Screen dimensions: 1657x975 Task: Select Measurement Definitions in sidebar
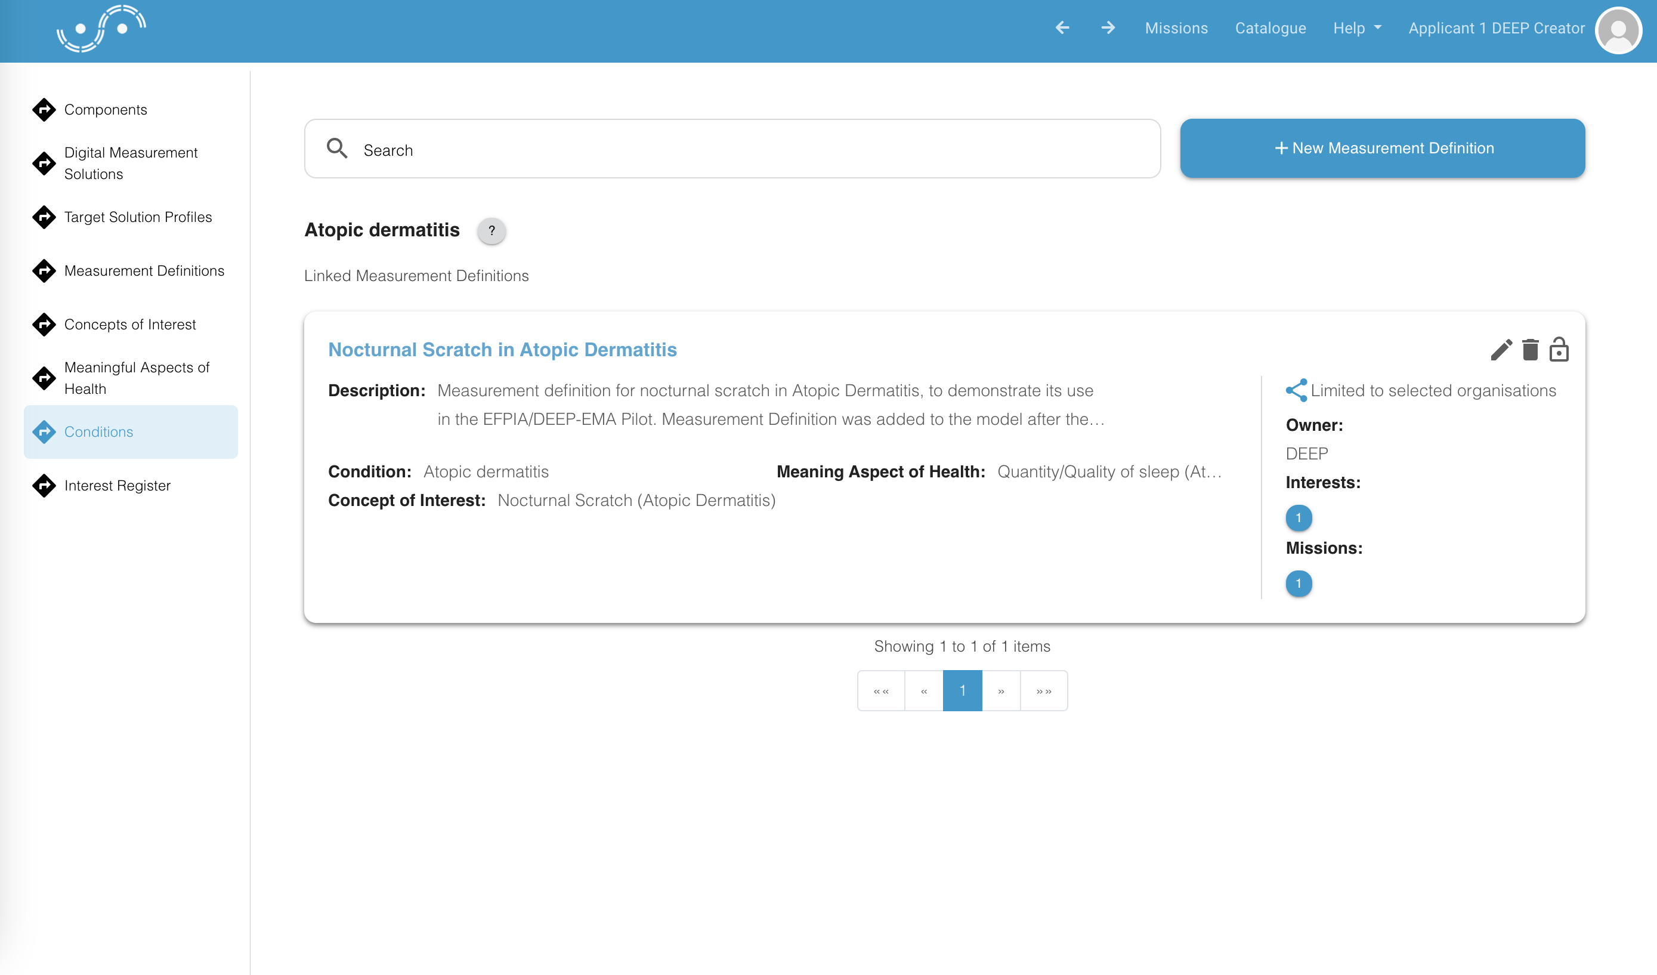[131, 270]
